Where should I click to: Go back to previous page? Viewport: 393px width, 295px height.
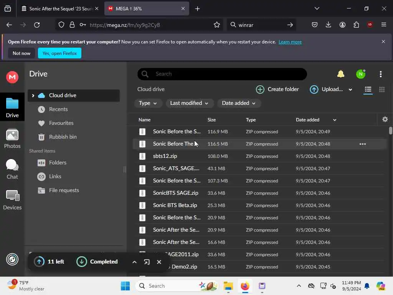click(x=9, y=25)
